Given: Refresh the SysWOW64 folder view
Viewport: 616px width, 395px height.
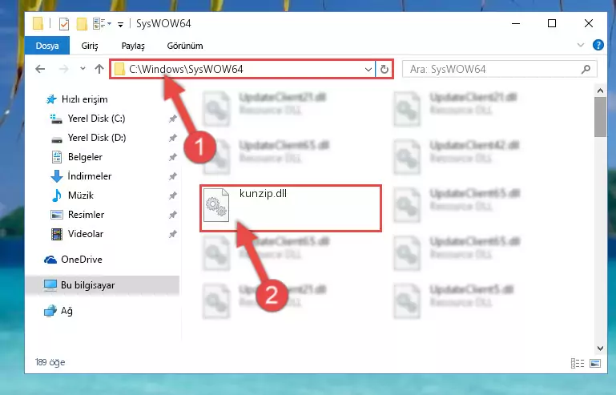Looking at the screenshot, I should tap(384, 70).
